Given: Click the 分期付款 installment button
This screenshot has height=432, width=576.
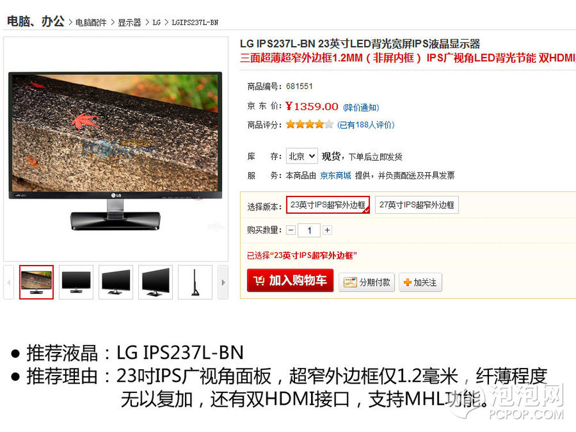Looking at the screenshot, I should [x=366, y=282].
